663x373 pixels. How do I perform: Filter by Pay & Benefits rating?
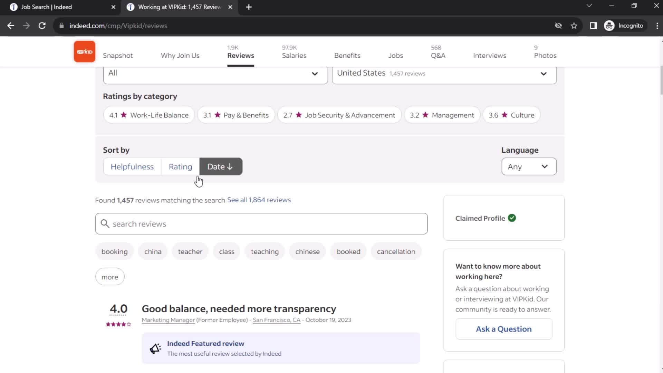click(x=236, y=115)
